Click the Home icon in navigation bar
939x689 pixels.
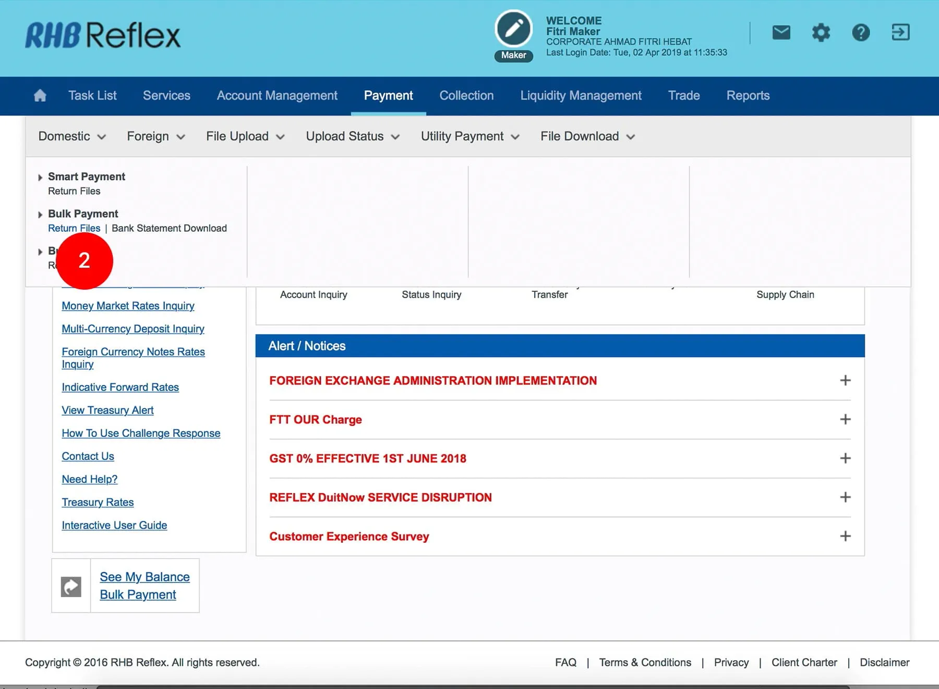40,96
